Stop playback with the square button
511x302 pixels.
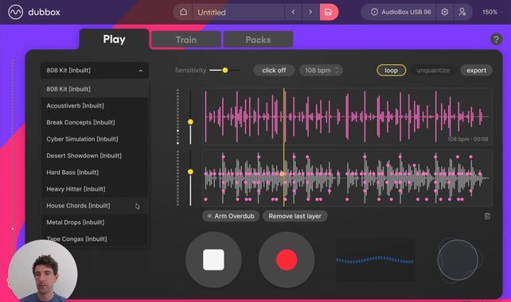point(213,260)
